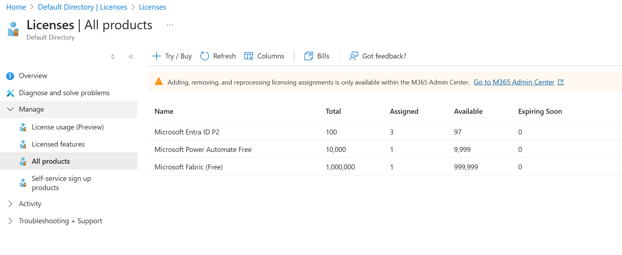
Task: Collapse the Manage section
Action: click(x=10, y=109)
